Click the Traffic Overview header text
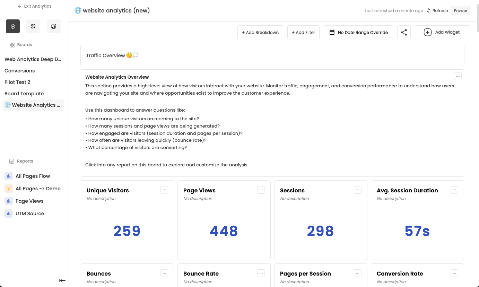 tap(112, 55)
